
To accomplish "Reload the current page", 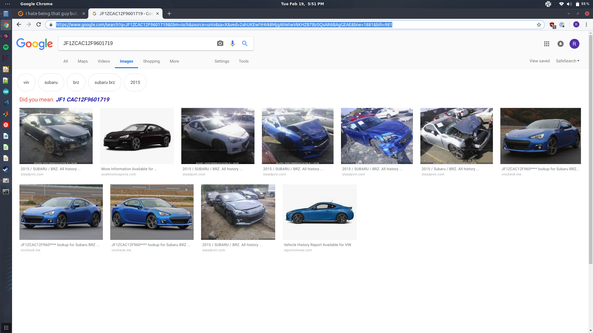I will click(39, 24).
